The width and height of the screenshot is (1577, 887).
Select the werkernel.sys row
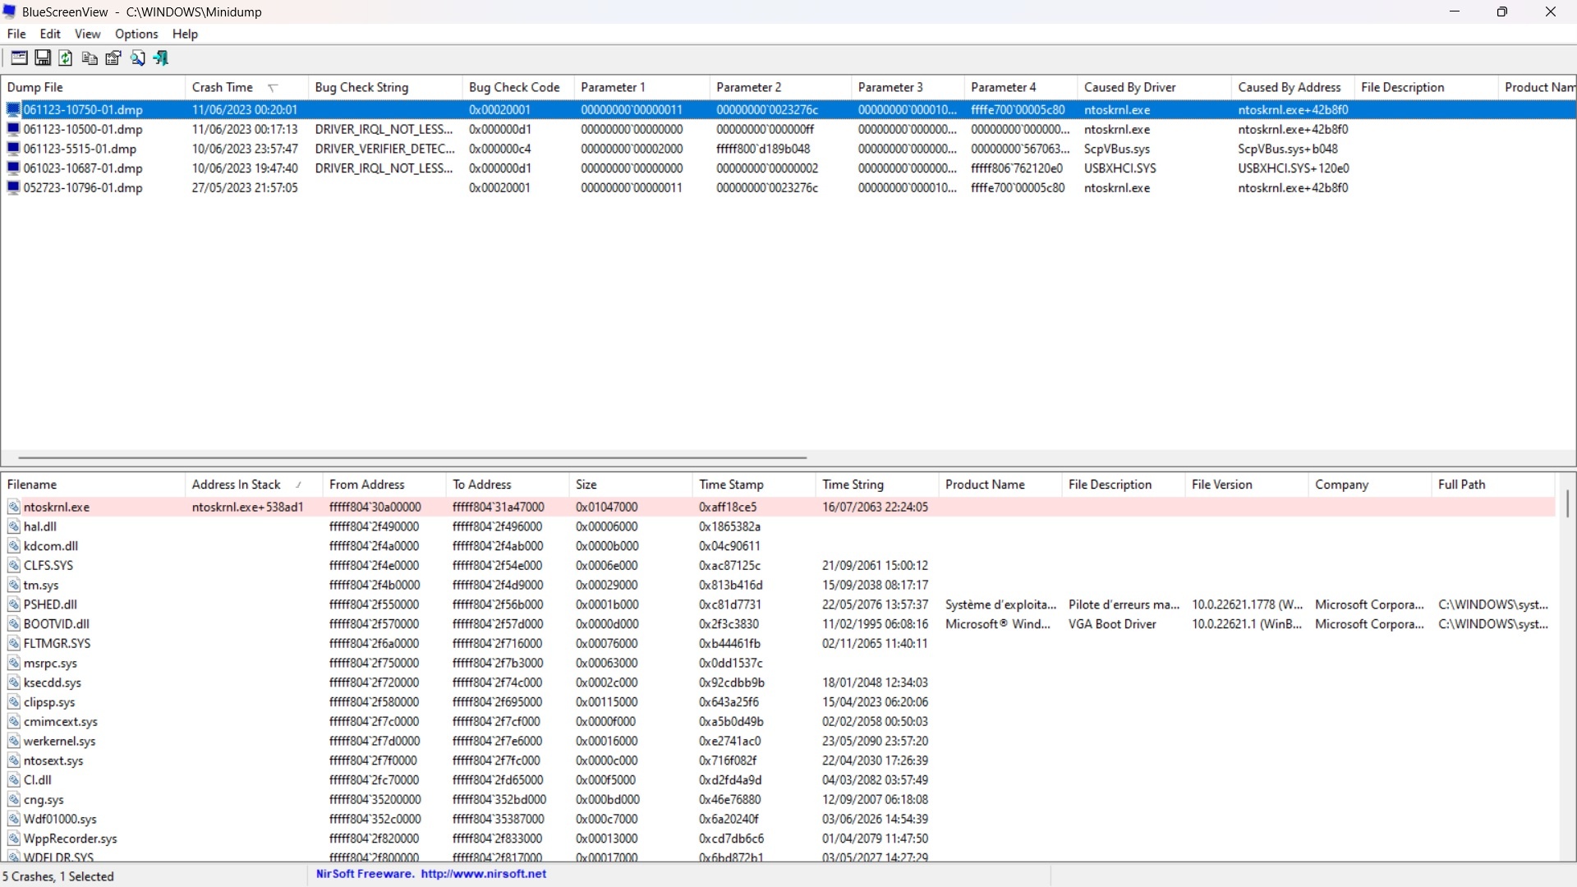point(778,742)
